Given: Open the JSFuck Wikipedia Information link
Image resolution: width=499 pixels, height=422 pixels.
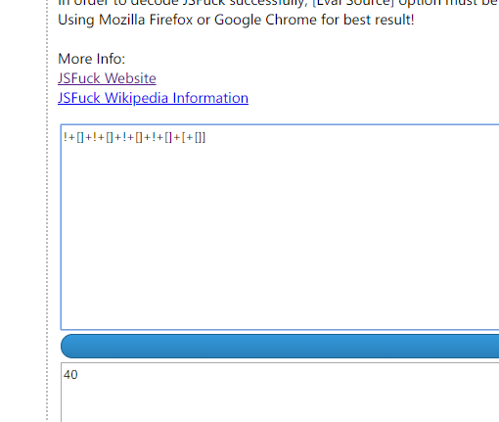Looking at the screenshot, I should 153,98.
